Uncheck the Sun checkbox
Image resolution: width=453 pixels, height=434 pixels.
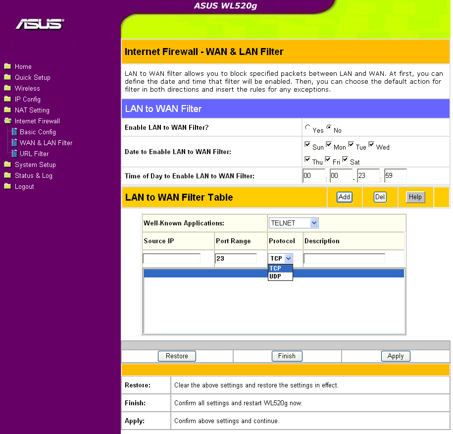307,144
